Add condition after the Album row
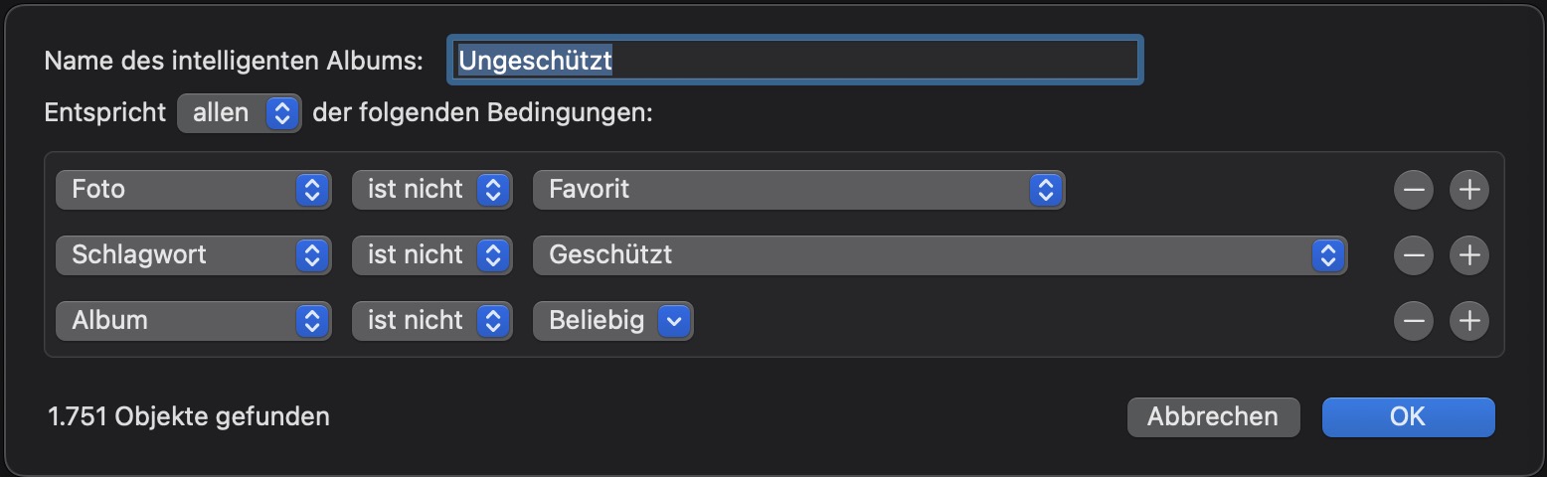The height and width of the screenshot is (477, 1547). coord(1468,321)
